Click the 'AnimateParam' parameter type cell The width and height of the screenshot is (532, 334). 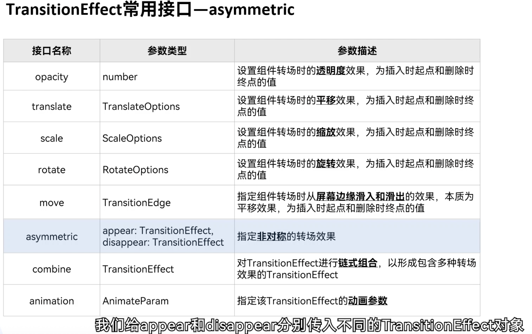click(x=135, y=301)
